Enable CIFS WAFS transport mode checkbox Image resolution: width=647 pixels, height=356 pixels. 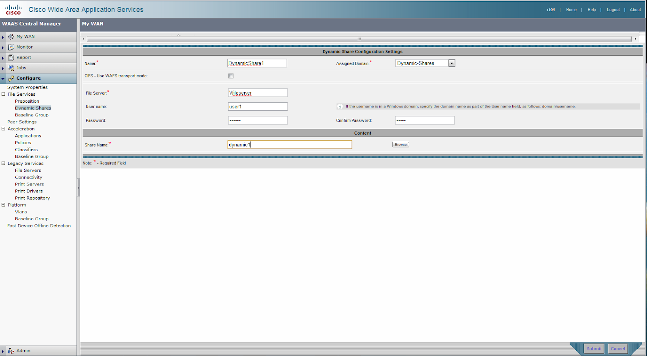tap(231, 76)
